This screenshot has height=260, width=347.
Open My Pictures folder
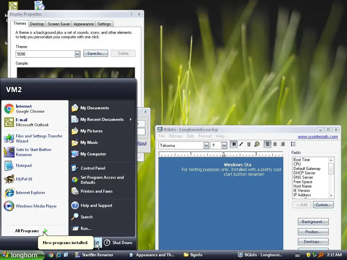102,131
